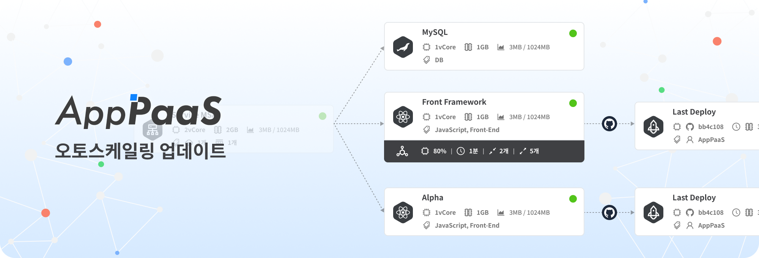Click the "오토스케일링 업데이트" headline
Viewport: 759px width, 258px height.
point(140,151)
